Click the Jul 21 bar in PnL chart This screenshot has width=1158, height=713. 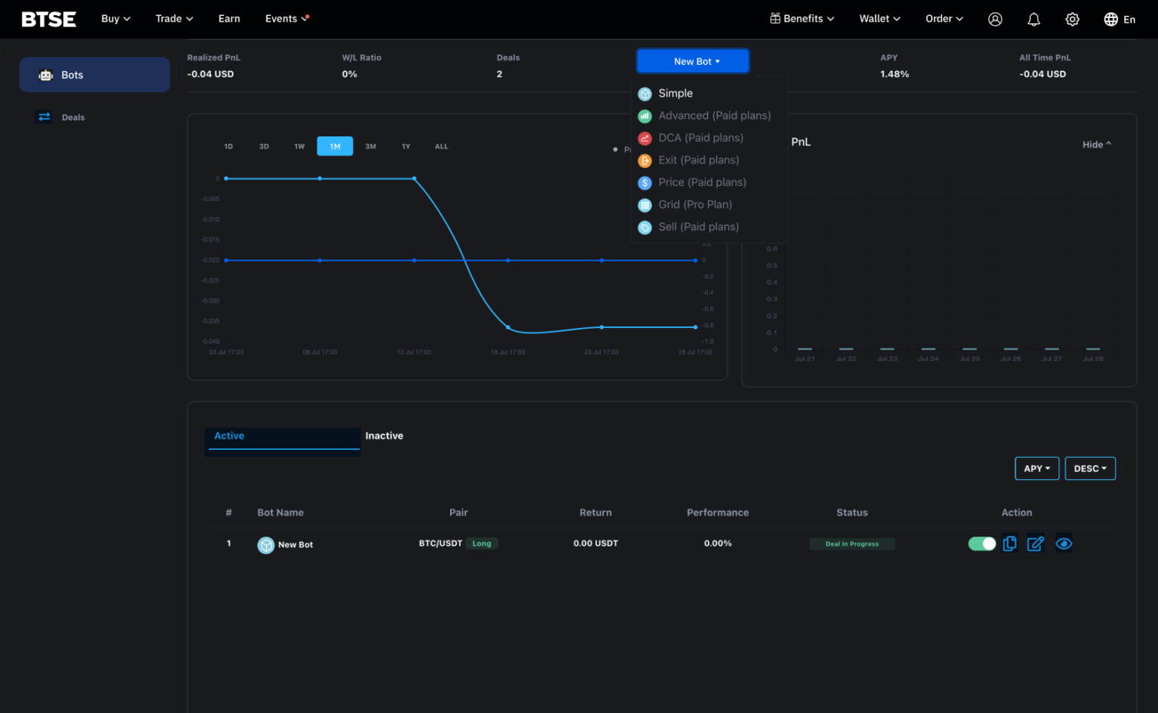(804, 349)
